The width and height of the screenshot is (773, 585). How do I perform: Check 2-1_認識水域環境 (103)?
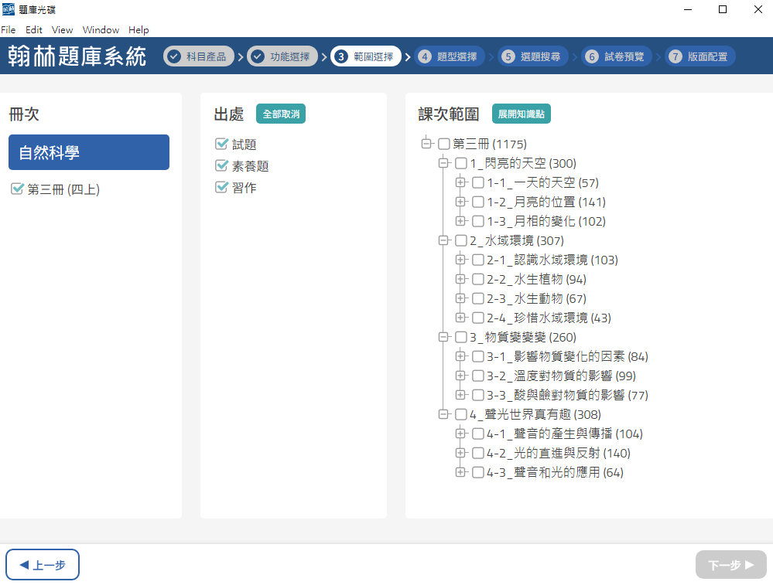pos(477,260)
